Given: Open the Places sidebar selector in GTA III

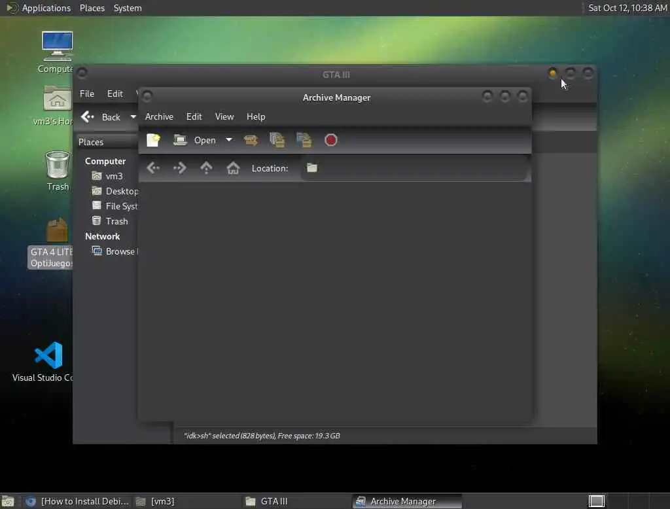Looking at the screenshot, I should pos(107,142).
